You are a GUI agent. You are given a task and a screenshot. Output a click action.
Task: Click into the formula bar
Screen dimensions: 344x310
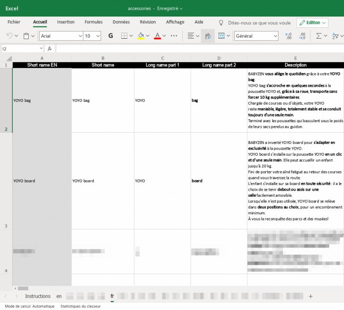[200, 49]
